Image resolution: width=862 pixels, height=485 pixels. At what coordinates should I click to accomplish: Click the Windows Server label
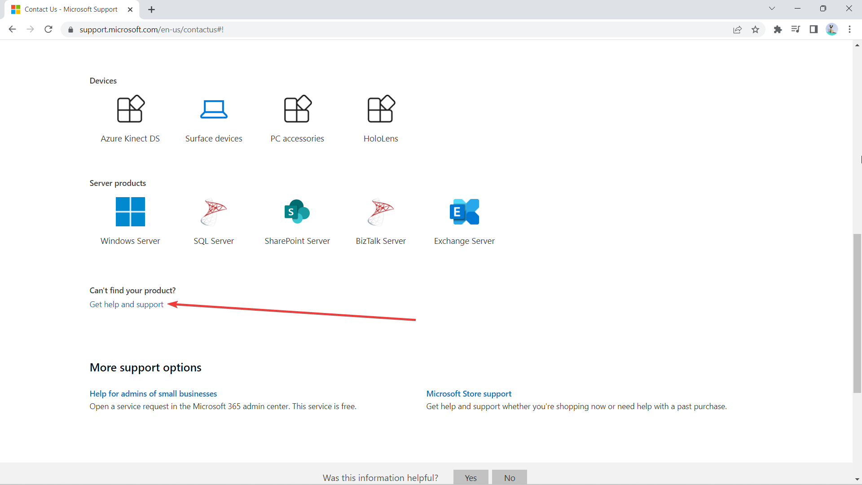(x=130, y=241)
